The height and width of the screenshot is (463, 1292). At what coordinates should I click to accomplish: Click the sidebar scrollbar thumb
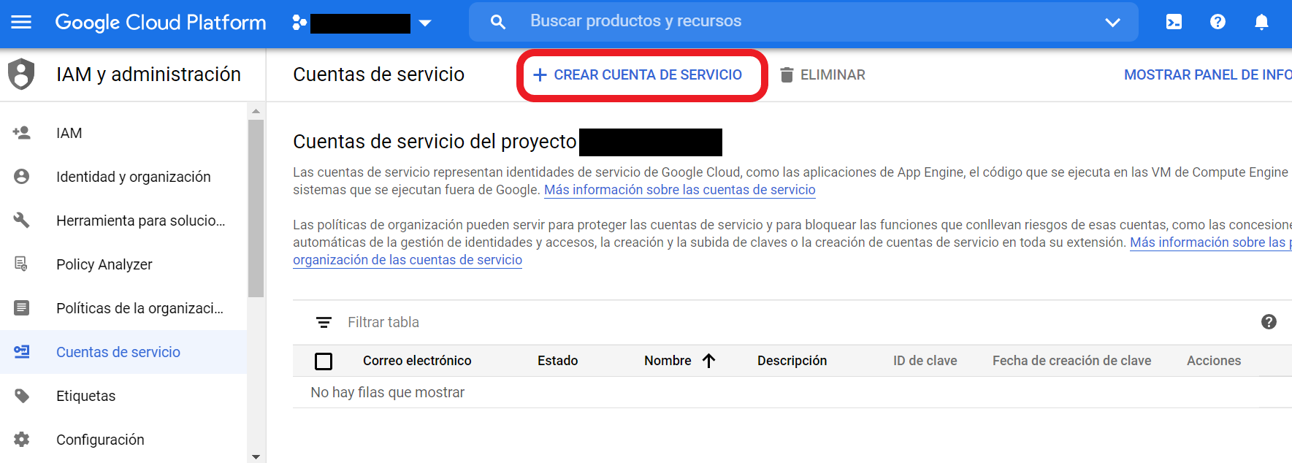256,208
